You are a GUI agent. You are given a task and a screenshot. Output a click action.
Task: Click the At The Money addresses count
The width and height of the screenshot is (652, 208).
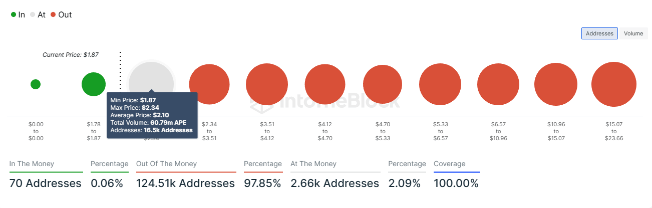(335, 184)
